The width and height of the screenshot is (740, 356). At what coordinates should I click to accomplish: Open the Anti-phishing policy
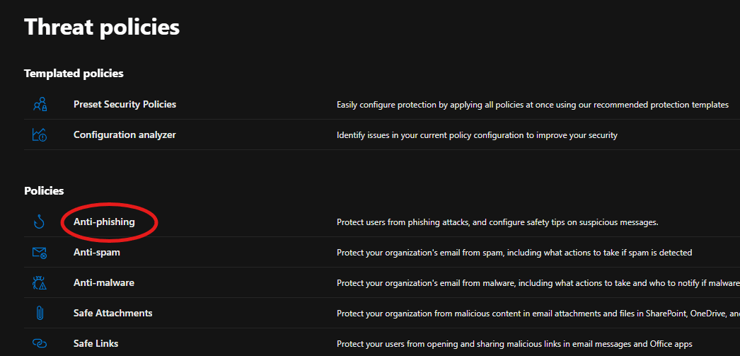tap(104, 222)
